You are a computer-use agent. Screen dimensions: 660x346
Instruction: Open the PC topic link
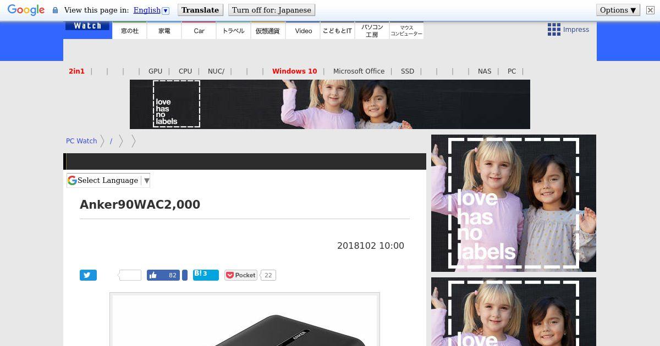512,71
